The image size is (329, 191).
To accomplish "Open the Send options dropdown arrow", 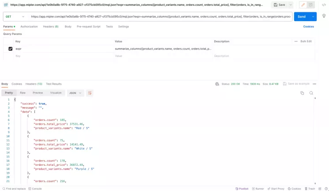I will click(x=313, y=17).
